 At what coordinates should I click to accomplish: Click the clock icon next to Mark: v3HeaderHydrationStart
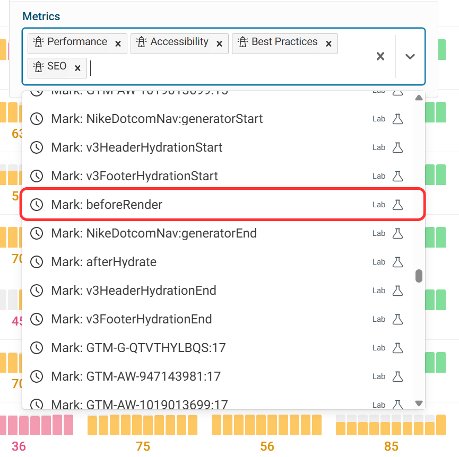click(x=36, y=147)
